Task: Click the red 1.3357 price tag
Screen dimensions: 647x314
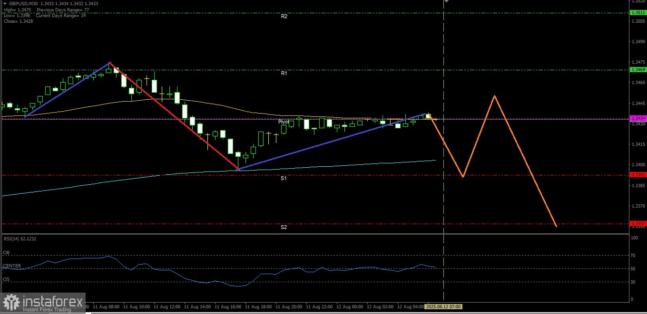Action: [638, 223]
